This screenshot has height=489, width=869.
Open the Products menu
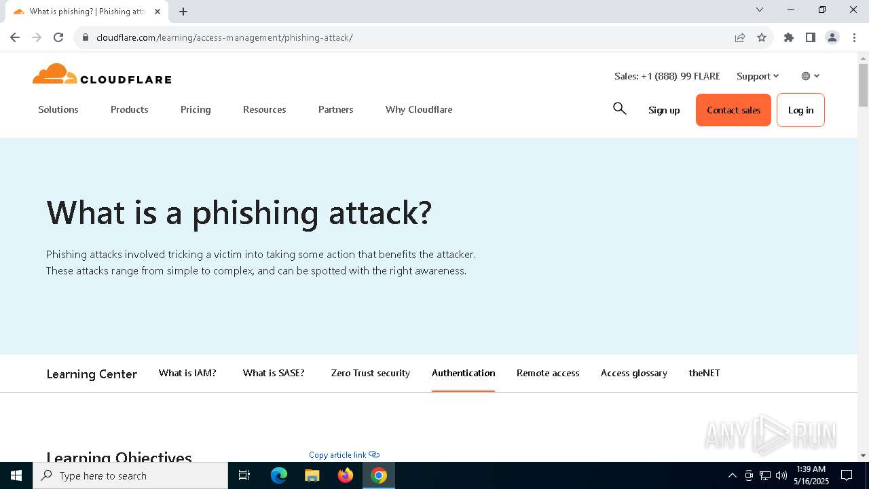tap(130, 109)
